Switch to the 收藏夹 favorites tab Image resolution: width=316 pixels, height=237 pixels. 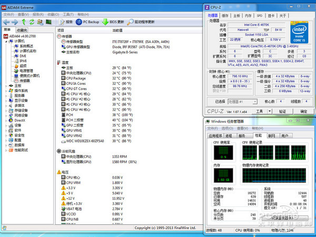(x=22, y=30)
